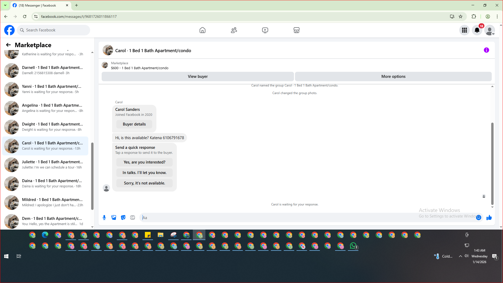Switch to the Marketplace tab icon
This screenshot has height=283, width=503.
(297, 30)
